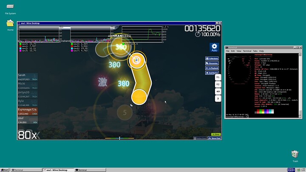
Task: Click the workspace switcher in the system tray
Action: (x=291, y=170)
